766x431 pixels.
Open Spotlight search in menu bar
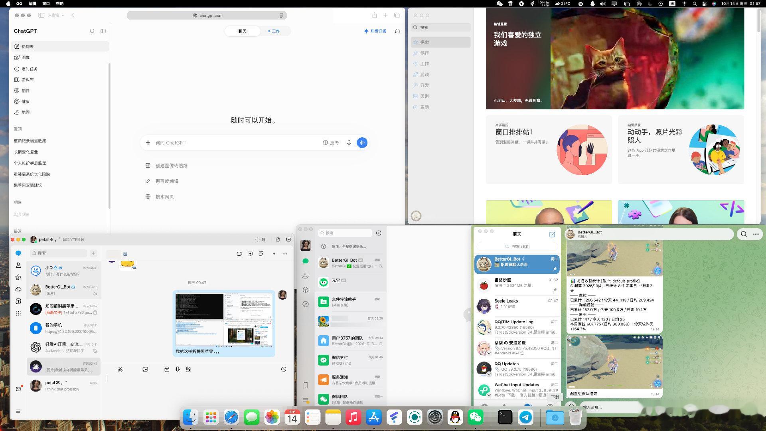click(x=695, y=4)
